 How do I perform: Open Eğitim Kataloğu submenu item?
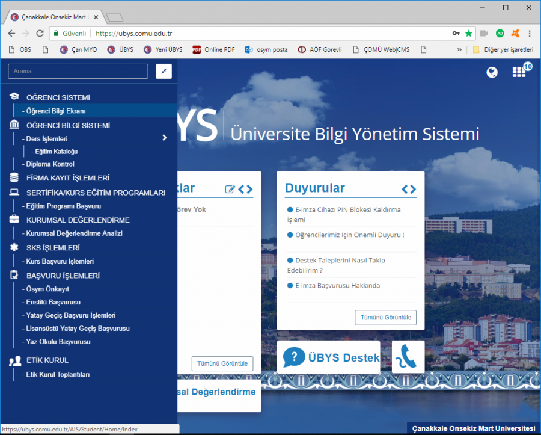coord(57,152)
